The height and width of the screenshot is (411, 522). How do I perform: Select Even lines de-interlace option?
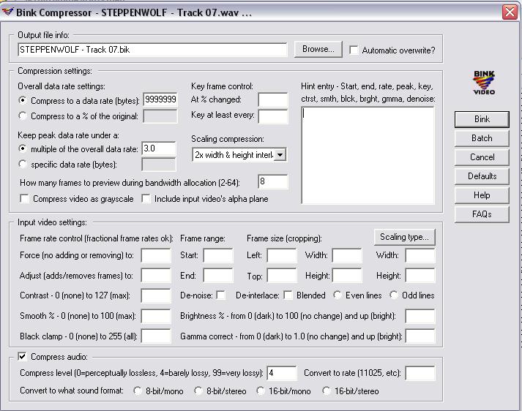(x=338, y=295)
